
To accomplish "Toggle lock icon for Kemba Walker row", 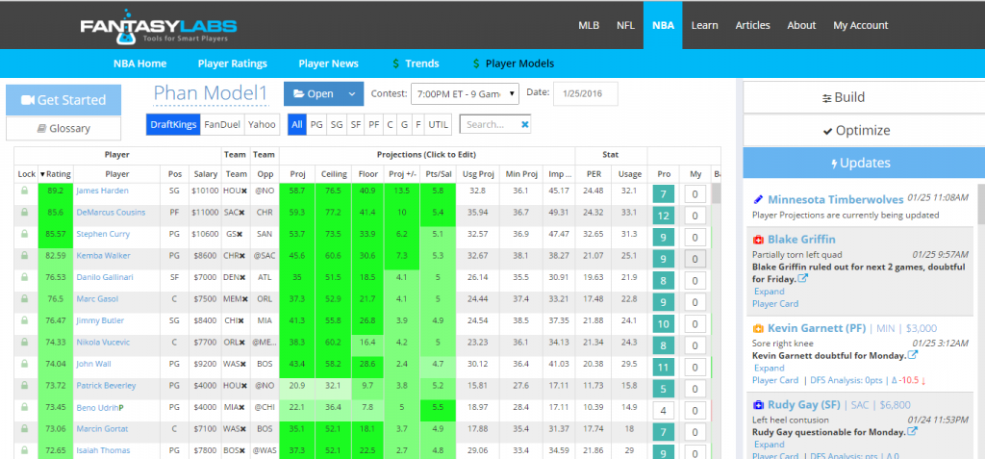I will [x=25, y=255].
